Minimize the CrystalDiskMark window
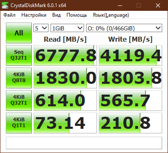The width and height of the screenshot is (168, 153). tap(120, 5)
